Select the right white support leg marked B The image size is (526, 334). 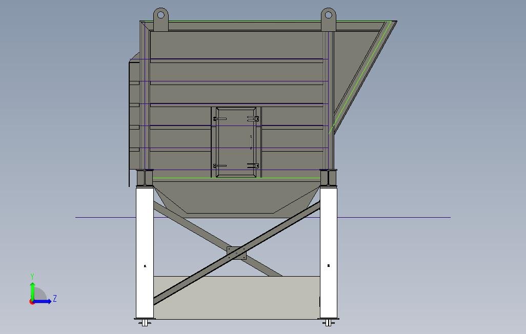coord(329,253)
